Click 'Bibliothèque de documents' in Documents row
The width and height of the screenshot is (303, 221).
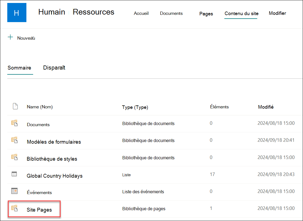(x=148, y=123)
